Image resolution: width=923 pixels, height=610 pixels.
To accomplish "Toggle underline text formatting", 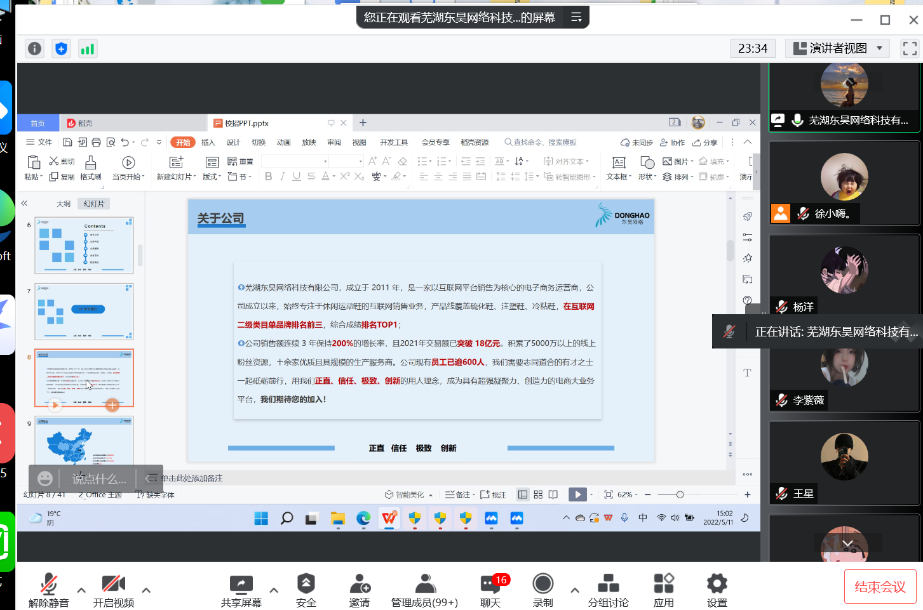I will pyautogui.click(x=297, y=176).
